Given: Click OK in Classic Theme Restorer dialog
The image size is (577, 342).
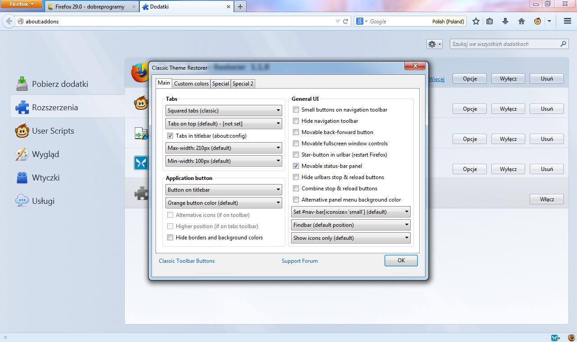Looking at the screenshot, I should point(401,261).
